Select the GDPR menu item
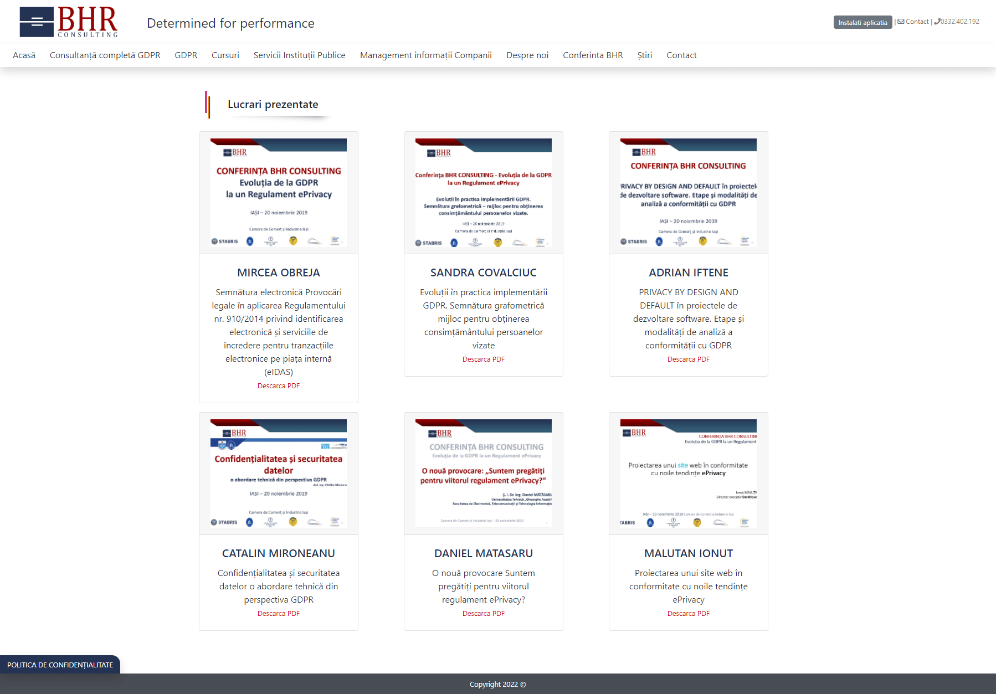 pos(186,55)
